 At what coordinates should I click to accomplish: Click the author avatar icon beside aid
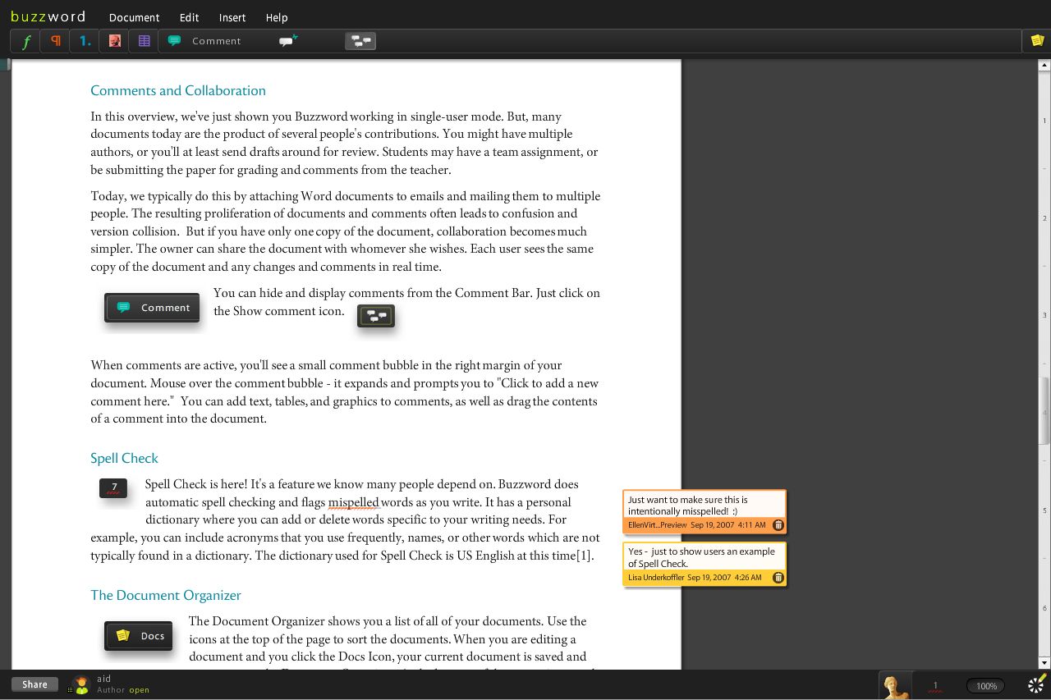(x=81, y=684)
